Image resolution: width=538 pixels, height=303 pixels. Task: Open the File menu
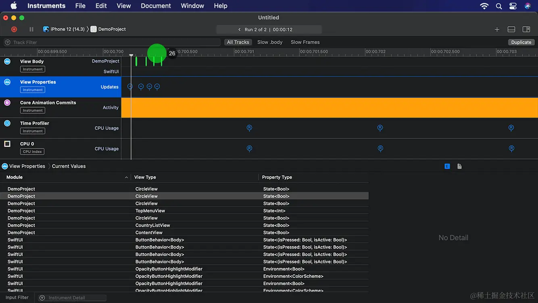point(80,6)
